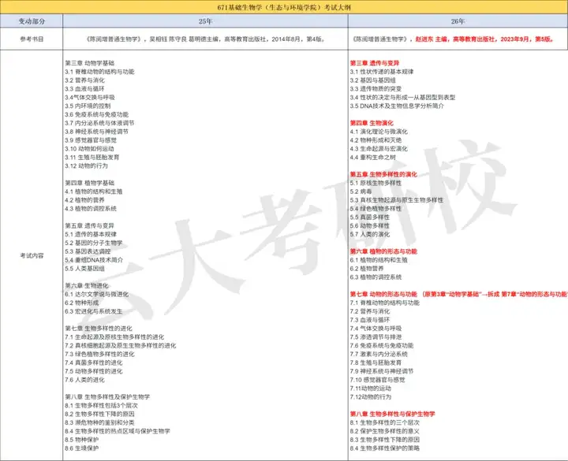Click "4.3 植物的调控系统"
This screenshot has height=461, width=568.
pos(91,209)
